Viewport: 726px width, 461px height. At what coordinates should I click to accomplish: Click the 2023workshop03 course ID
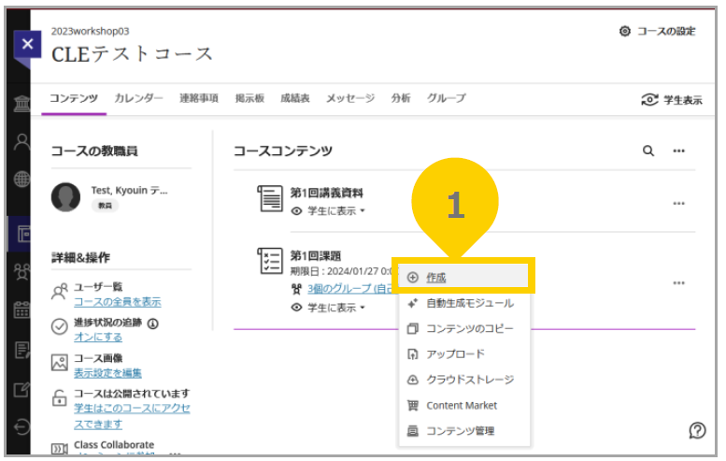click(91, 31)
